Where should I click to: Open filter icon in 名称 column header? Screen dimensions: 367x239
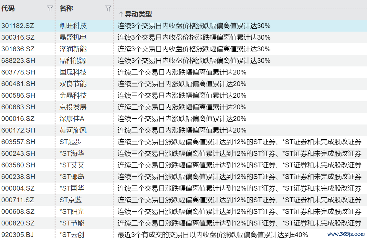tap(108, 9)
